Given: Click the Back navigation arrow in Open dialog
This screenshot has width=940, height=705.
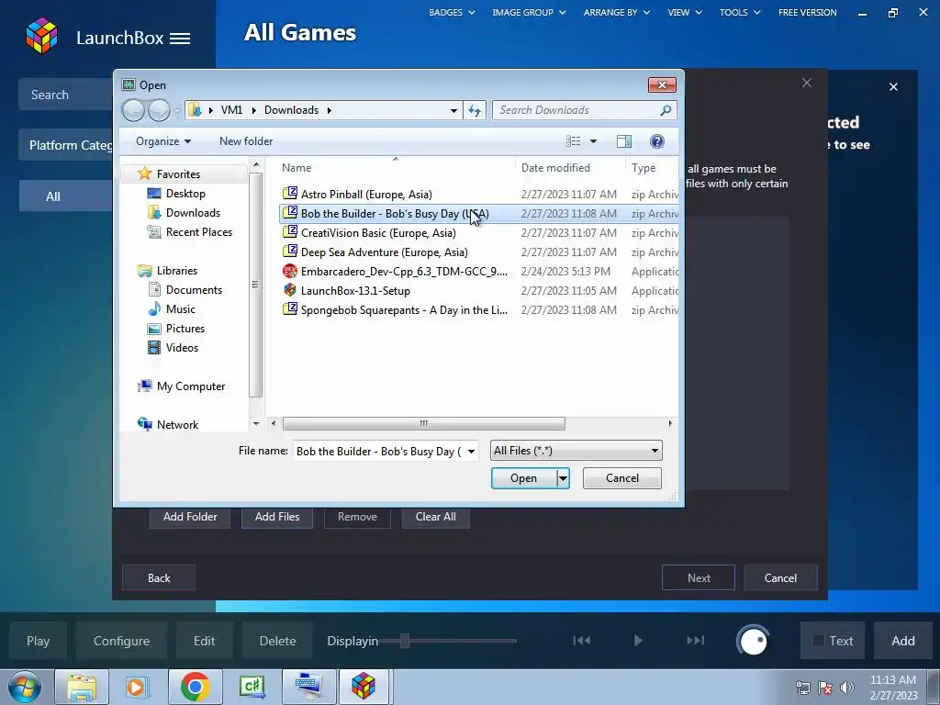Looking at the screenshot, I should 134,110.
